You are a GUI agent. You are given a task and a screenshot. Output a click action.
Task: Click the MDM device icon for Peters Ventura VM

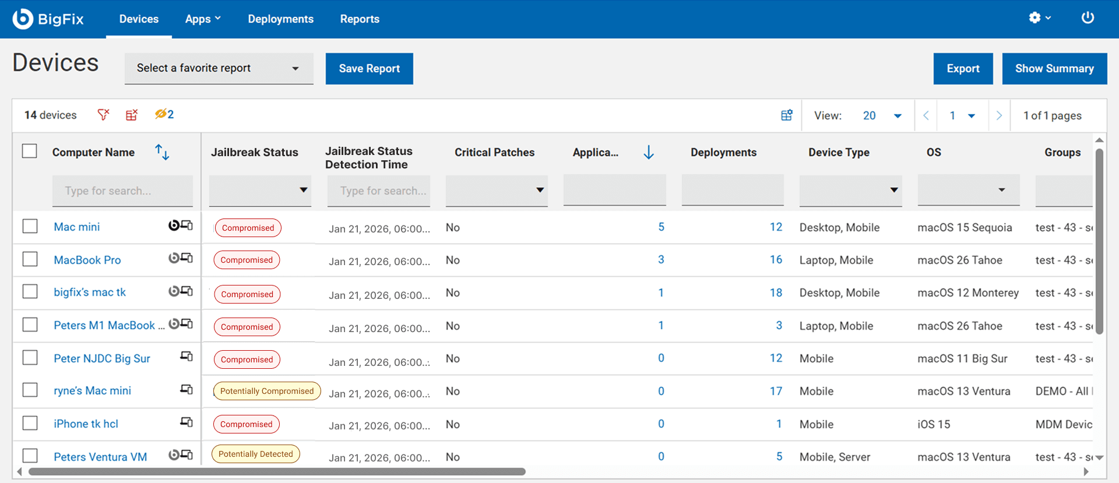(186, 454)
